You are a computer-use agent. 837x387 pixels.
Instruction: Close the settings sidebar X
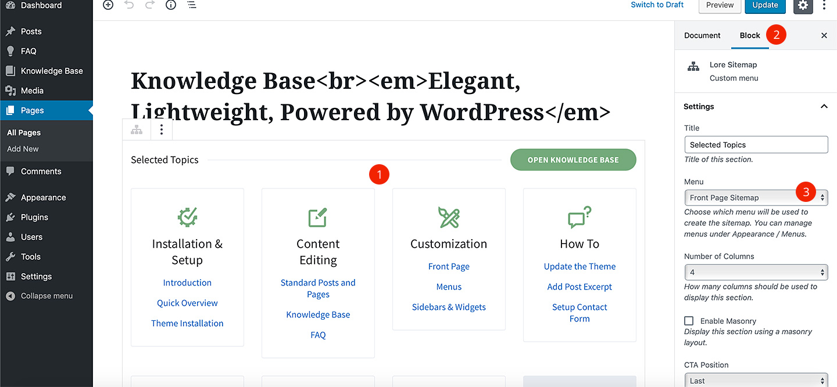824,35
